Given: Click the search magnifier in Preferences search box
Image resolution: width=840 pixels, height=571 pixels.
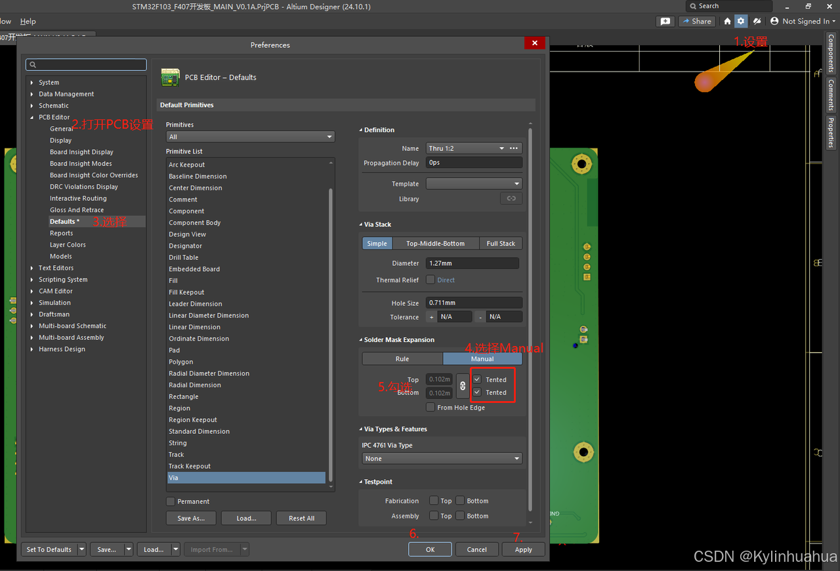Looking at the screenshot, I should coord(33,65).
